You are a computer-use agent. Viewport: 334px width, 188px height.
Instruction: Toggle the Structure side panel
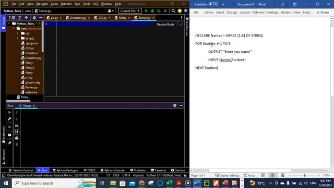click(x=4, y=157)
